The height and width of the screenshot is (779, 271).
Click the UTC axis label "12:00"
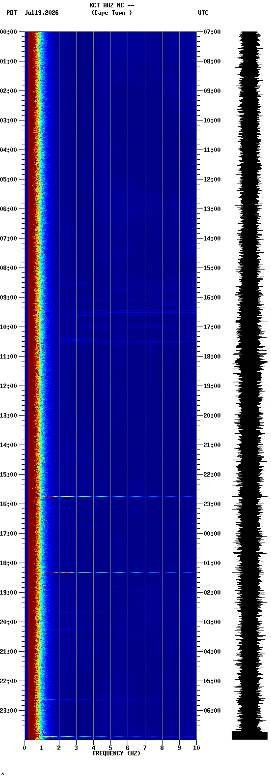212,180
